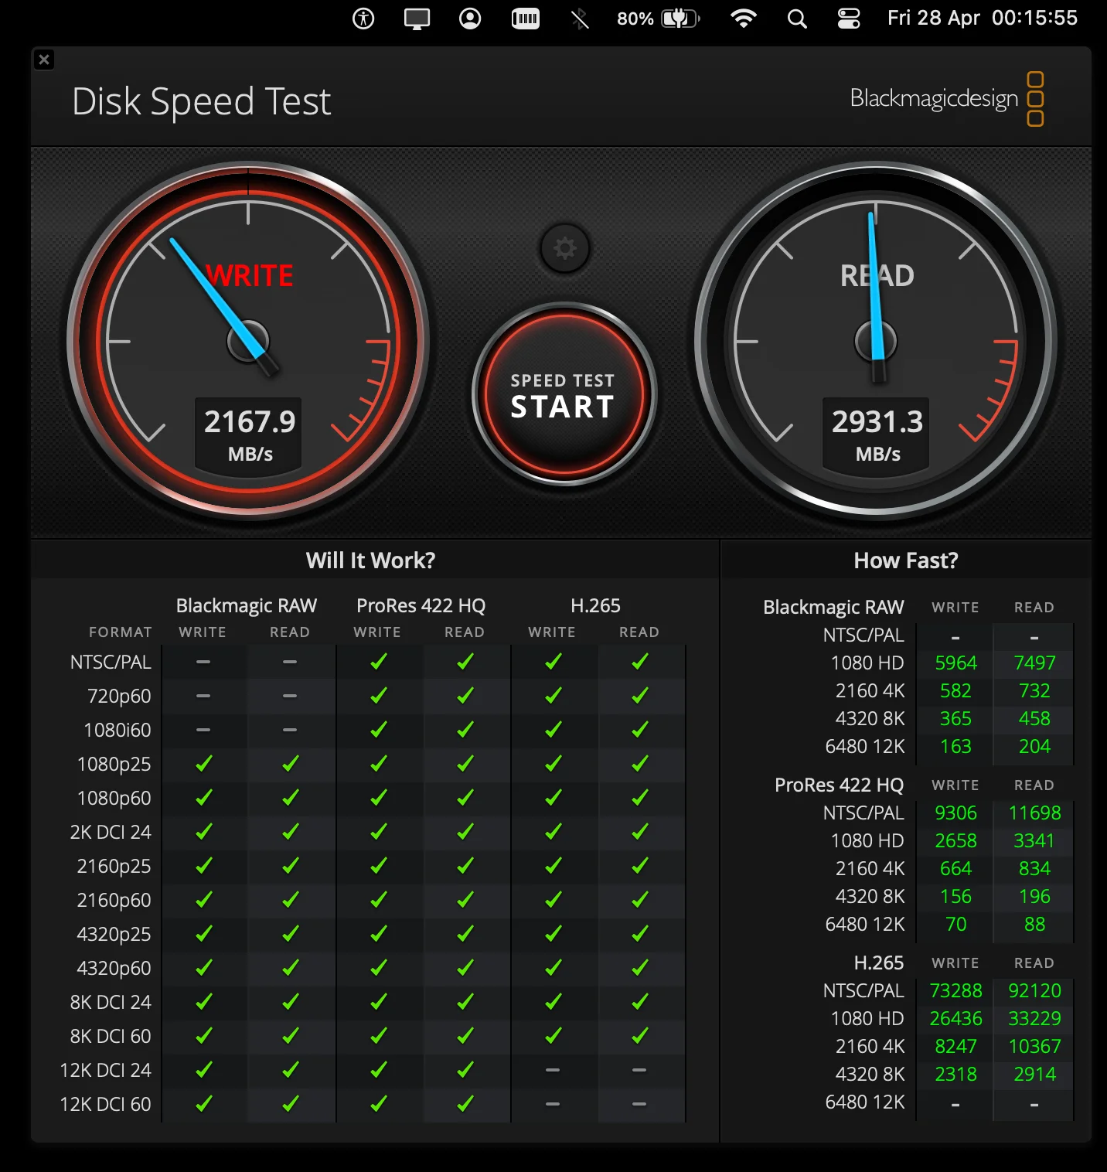1107x1172 pixels.
Task: Click ProRes 422 HQ read checkmark for 720p60
Action: pyautogui.click(x=465, y=696)
